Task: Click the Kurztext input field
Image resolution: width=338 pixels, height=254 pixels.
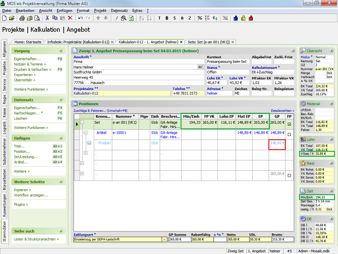Action: click(228, 62)
